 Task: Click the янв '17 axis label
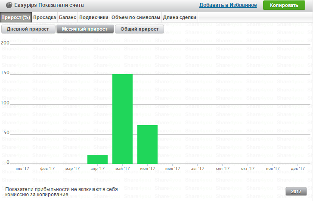[22, 169]
